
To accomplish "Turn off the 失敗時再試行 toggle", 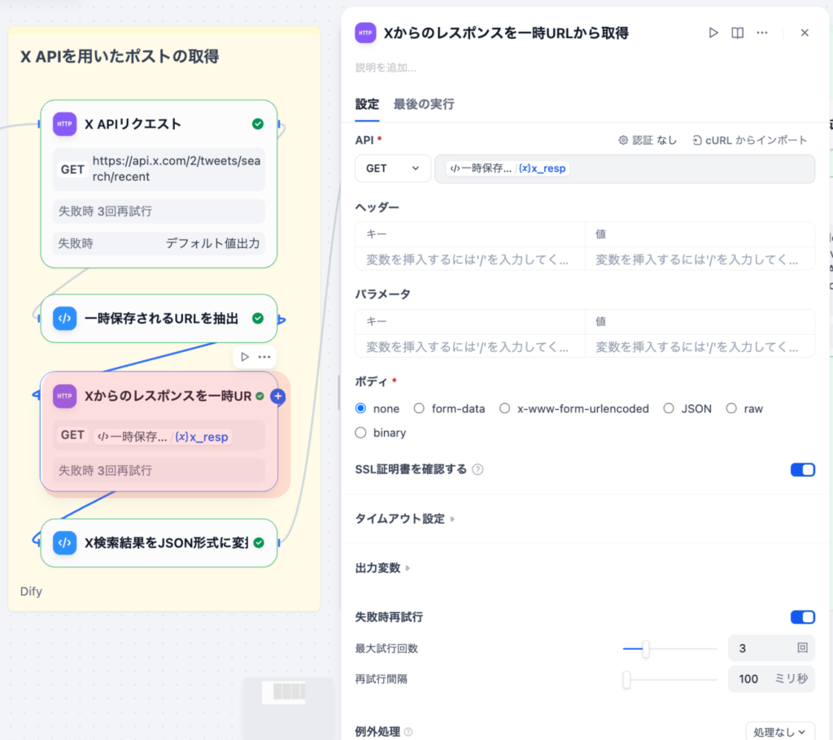I will tap(802, 616).
